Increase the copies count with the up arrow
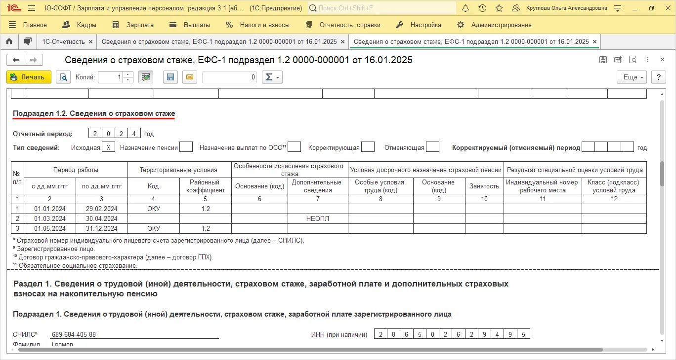This screenshot has width=676, height=360. [x=128, y=74]
